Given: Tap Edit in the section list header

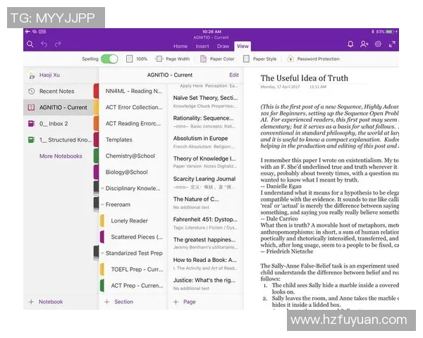Looking at the screenshot, I should pos(234,75).
